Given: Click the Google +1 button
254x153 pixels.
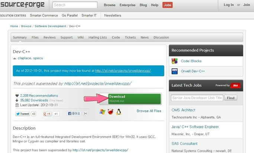Looking at the screenshot, I should click(47, 114).
